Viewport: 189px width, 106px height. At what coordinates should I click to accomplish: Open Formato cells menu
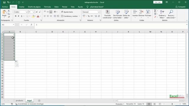point(148,14)
